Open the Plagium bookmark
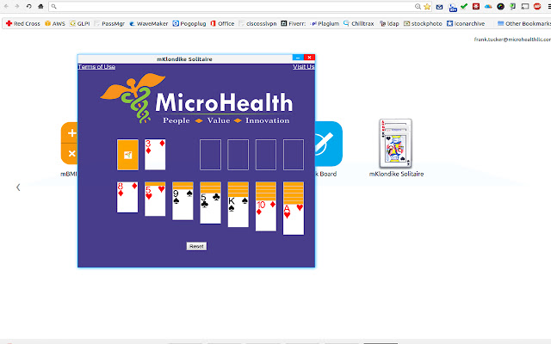This screenshot has width=551, height=344. coord(325,23)
